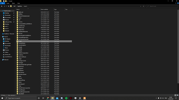This screenshot has height=100, width=179.
Task: Open Mail app from taskbar
Action: point(57,98)
